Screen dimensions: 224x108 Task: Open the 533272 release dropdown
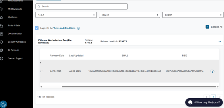130,15
